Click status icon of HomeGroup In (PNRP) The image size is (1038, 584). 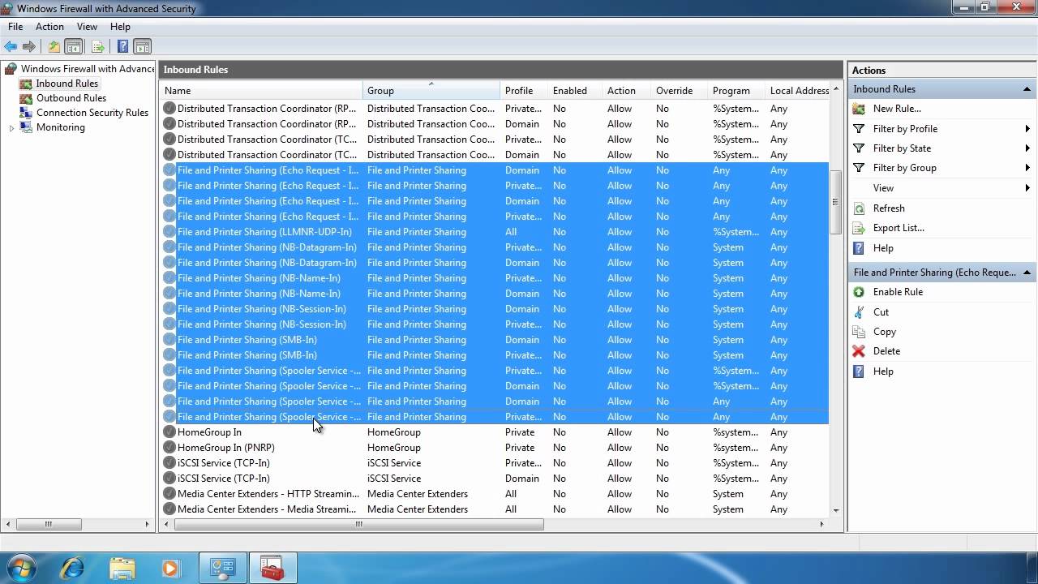coord(169,448)
